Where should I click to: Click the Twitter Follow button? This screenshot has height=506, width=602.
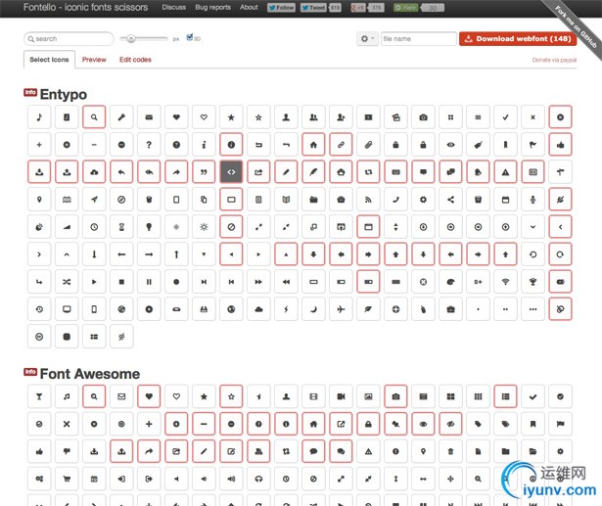point(281,8)
